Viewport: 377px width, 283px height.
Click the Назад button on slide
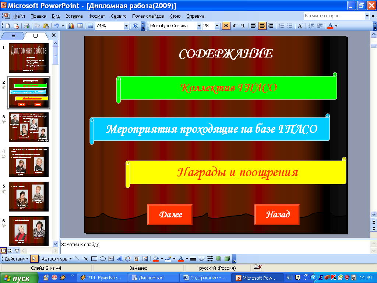coord(278,214)
